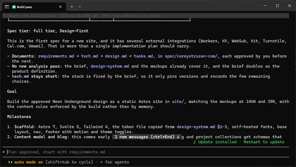This screenshot has height=167, width=296.
Task: Click the 'Spec tier: full tier, Design-First' heading
Action: 48,31
